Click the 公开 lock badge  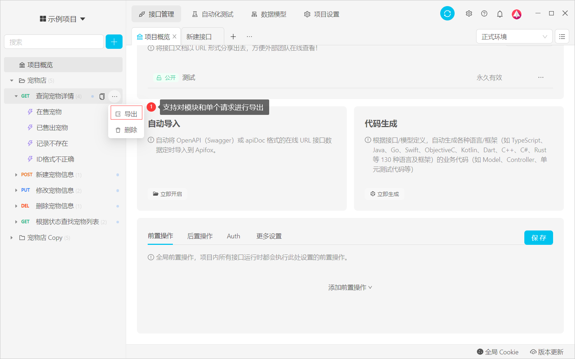pyautogui.click(x=166, y=78)
